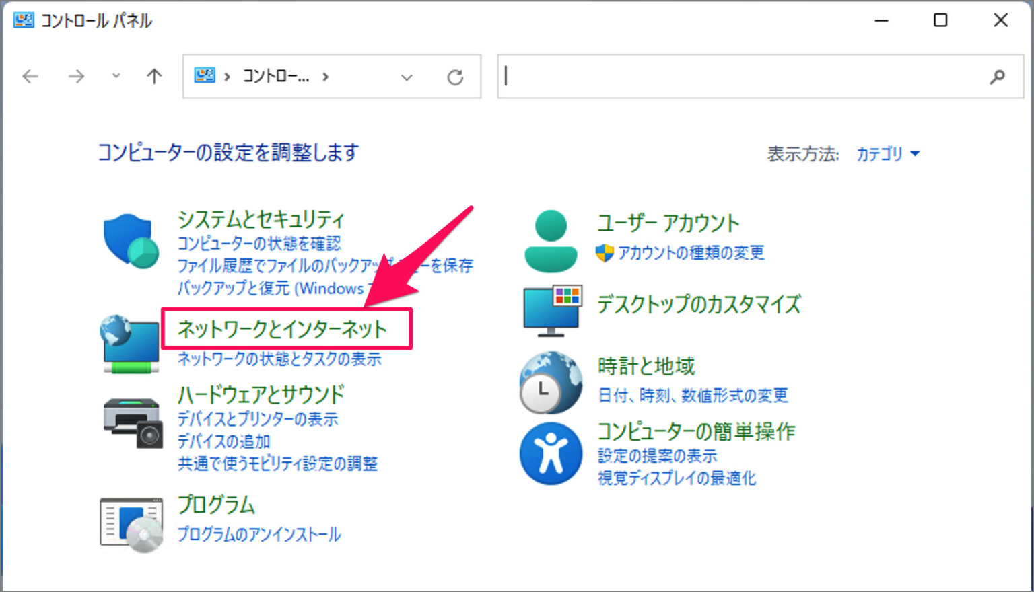Image resolution: width=1034 pixels, height=592 pixels.
Task: Open the カテゴリ view method dropdown
Action: (887, 154)
